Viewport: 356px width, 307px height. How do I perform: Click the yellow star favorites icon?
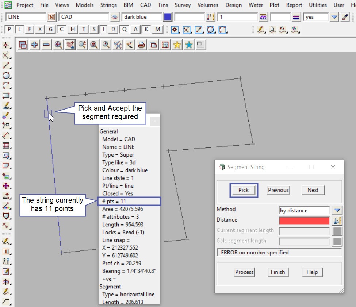click(177, 45)
